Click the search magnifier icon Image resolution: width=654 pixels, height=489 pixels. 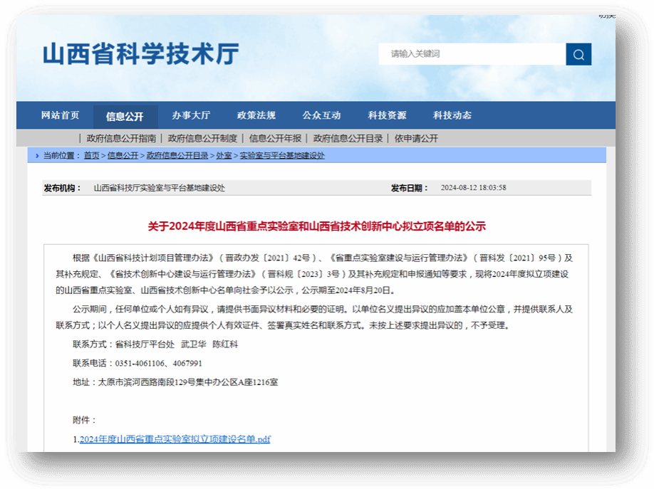pyautogui.click(x=578, y=54)
